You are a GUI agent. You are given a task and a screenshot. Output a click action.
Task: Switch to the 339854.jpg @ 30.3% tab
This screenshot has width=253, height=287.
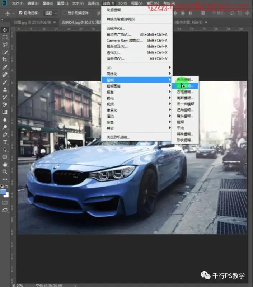point(80,22)
